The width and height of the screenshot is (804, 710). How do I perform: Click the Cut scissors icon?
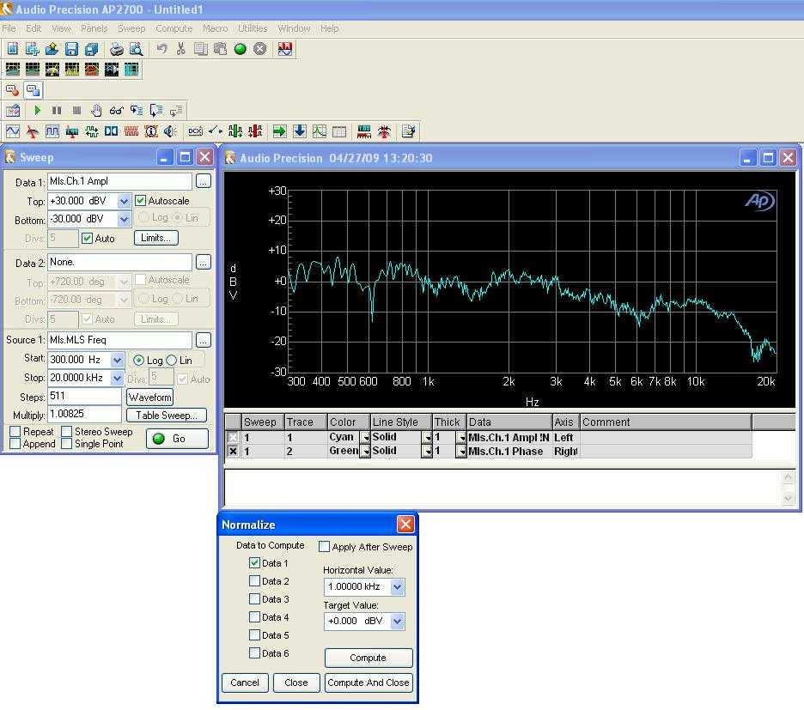[x=180, y=49]
